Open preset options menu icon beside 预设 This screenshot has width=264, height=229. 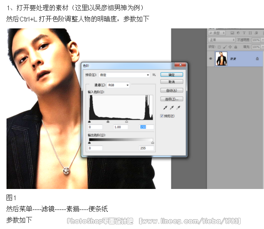click(154, 74)
